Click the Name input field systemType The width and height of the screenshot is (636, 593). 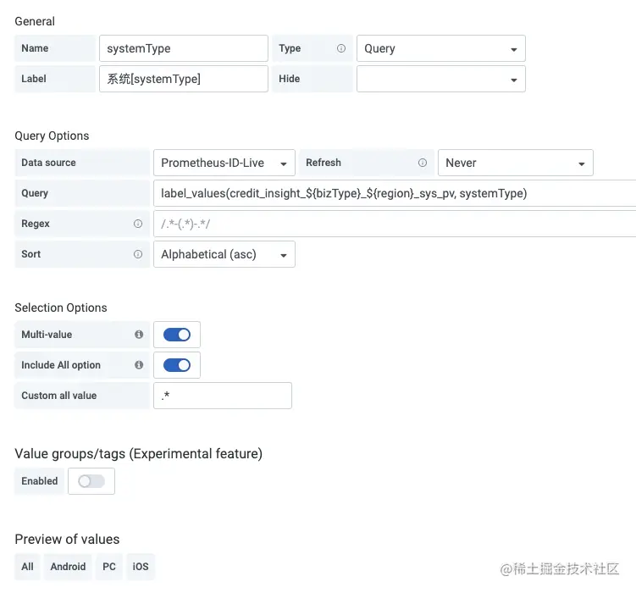(x=184, y=48)
